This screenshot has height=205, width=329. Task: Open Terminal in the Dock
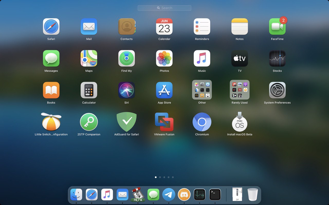[215, 194]
